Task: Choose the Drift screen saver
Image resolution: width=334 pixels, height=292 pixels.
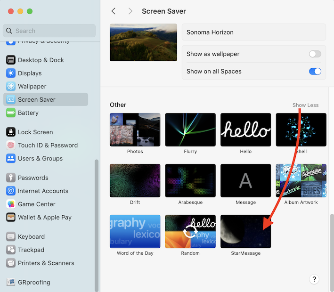Action: pyautogui.click(x=135, y=180)
